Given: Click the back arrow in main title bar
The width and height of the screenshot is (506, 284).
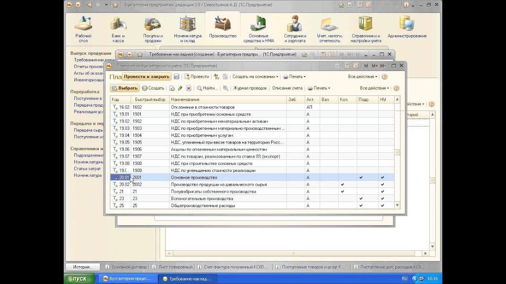Looking at the screenshot, I should click(89, 5).
